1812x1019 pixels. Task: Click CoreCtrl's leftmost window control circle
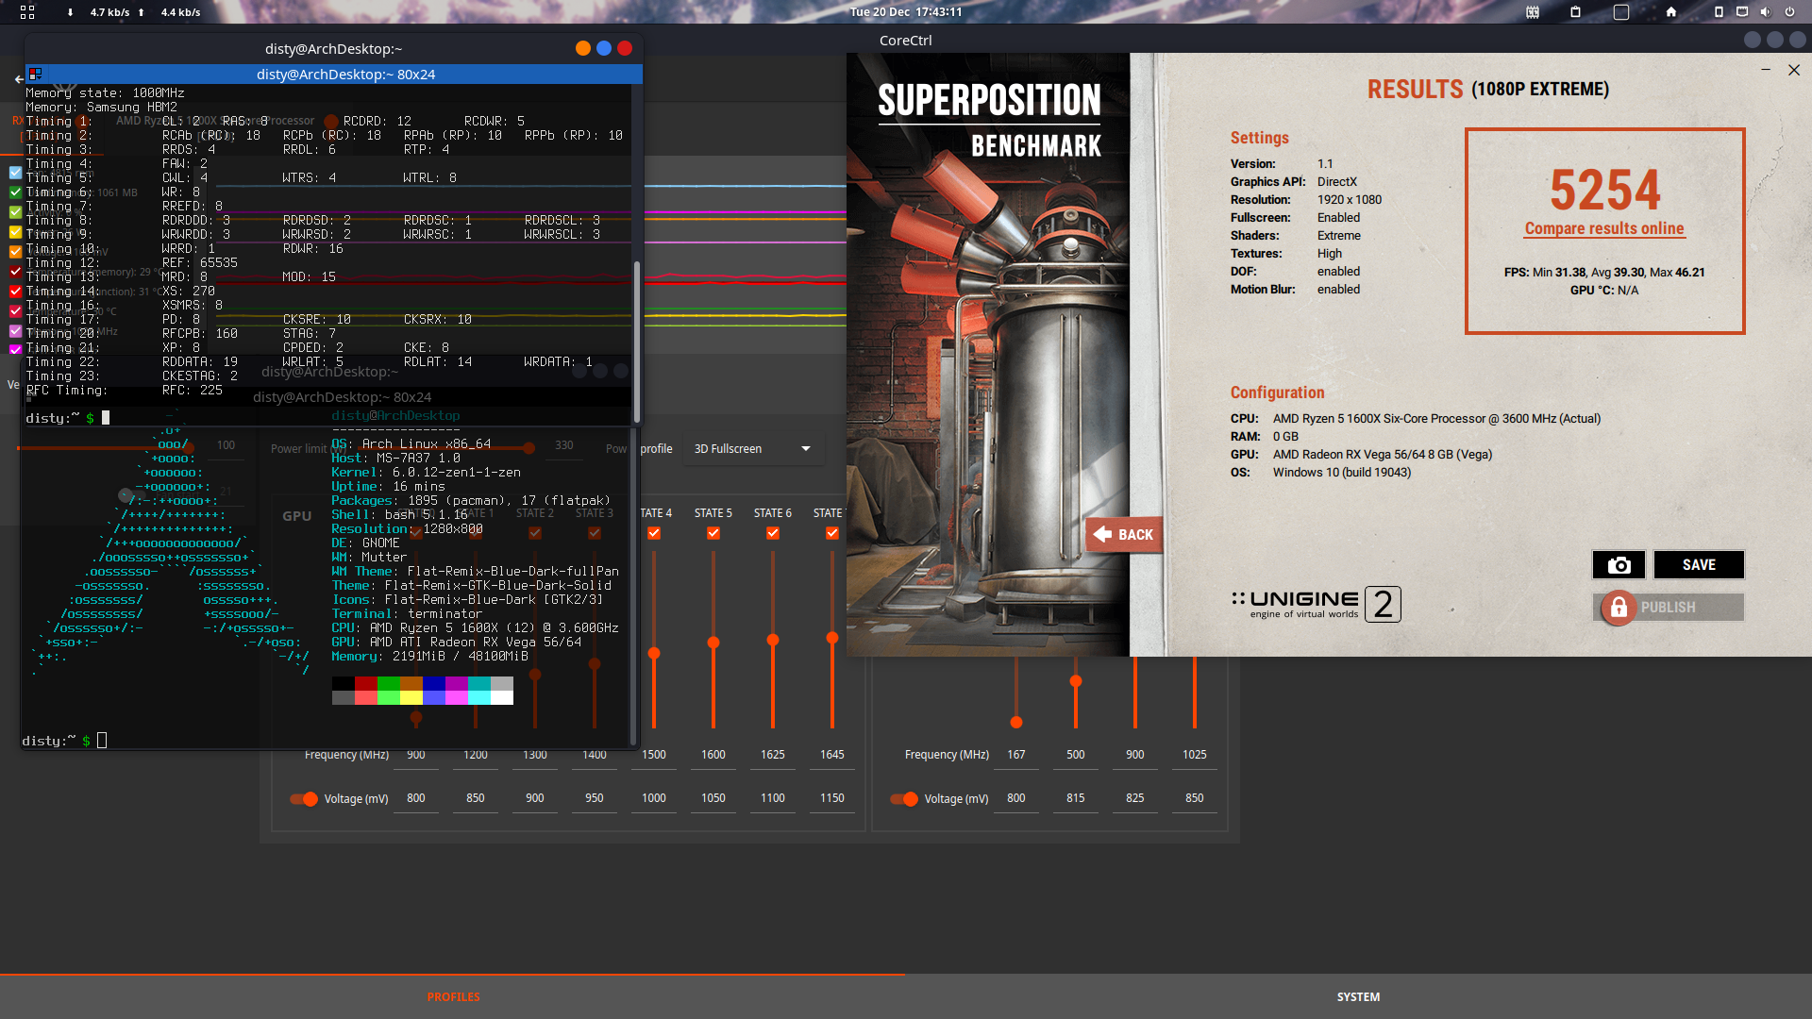click(1753, 40)
